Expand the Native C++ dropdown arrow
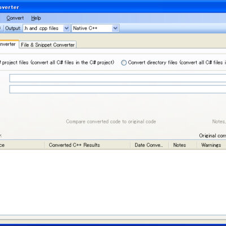This screenshot has height=226, width=226. click(x=115, y=28)
